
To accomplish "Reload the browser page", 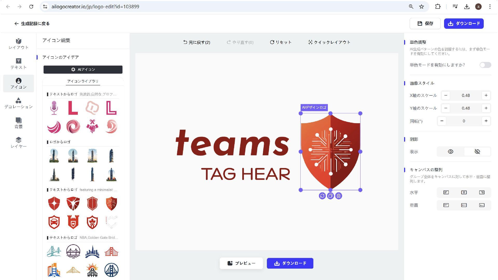I will [x=31, y=7].
